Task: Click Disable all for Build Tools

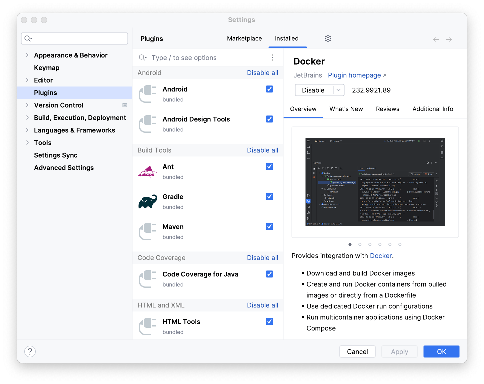Action: click(x=262, y=150)
